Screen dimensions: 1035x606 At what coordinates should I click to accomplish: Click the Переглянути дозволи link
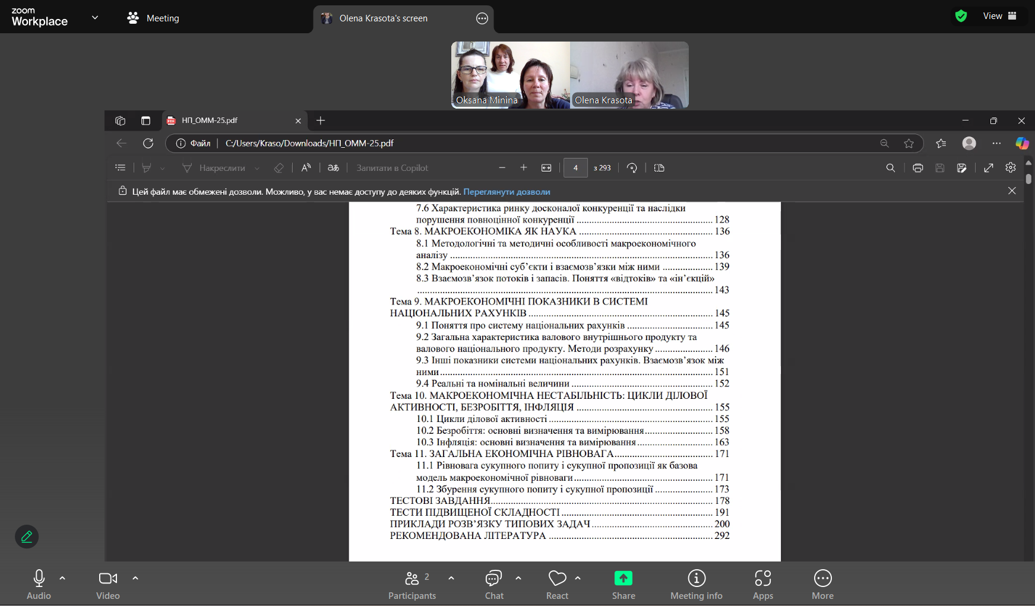[507, 192]
